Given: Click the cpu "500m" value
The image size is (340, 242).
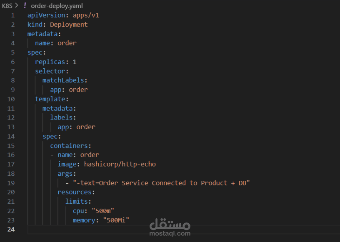Looking at the screenshot, I should (x=103, y=211).
